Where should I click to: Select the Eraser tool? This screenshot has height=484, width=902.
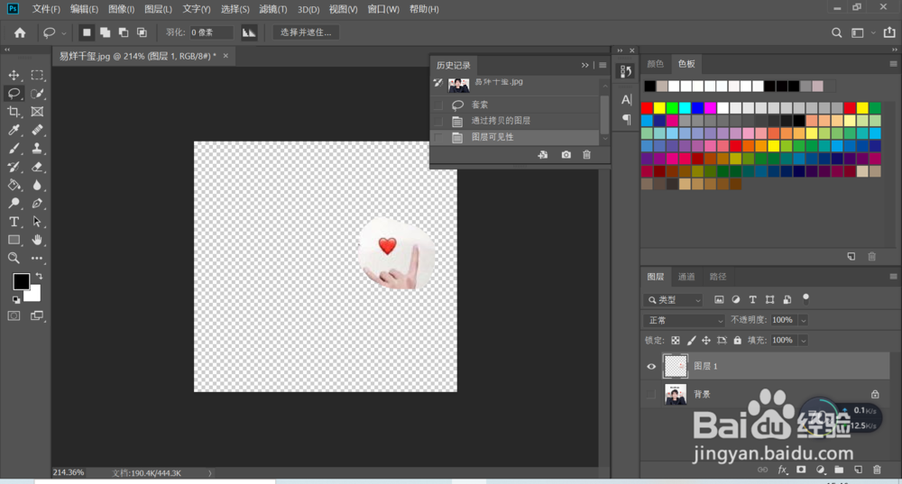(x=37, y=167)
